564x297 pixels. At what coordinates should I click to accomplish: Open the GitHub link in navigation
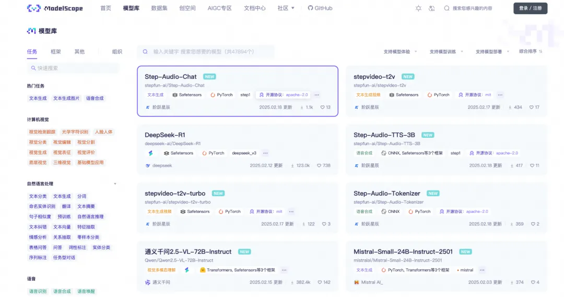(x=320, y=8)
